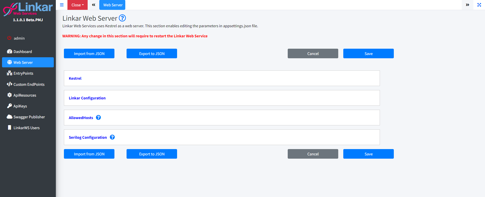This screenshot has width=485, height=197.
Task: Open Dashboard from the sidebar
Action: [23, 52]
